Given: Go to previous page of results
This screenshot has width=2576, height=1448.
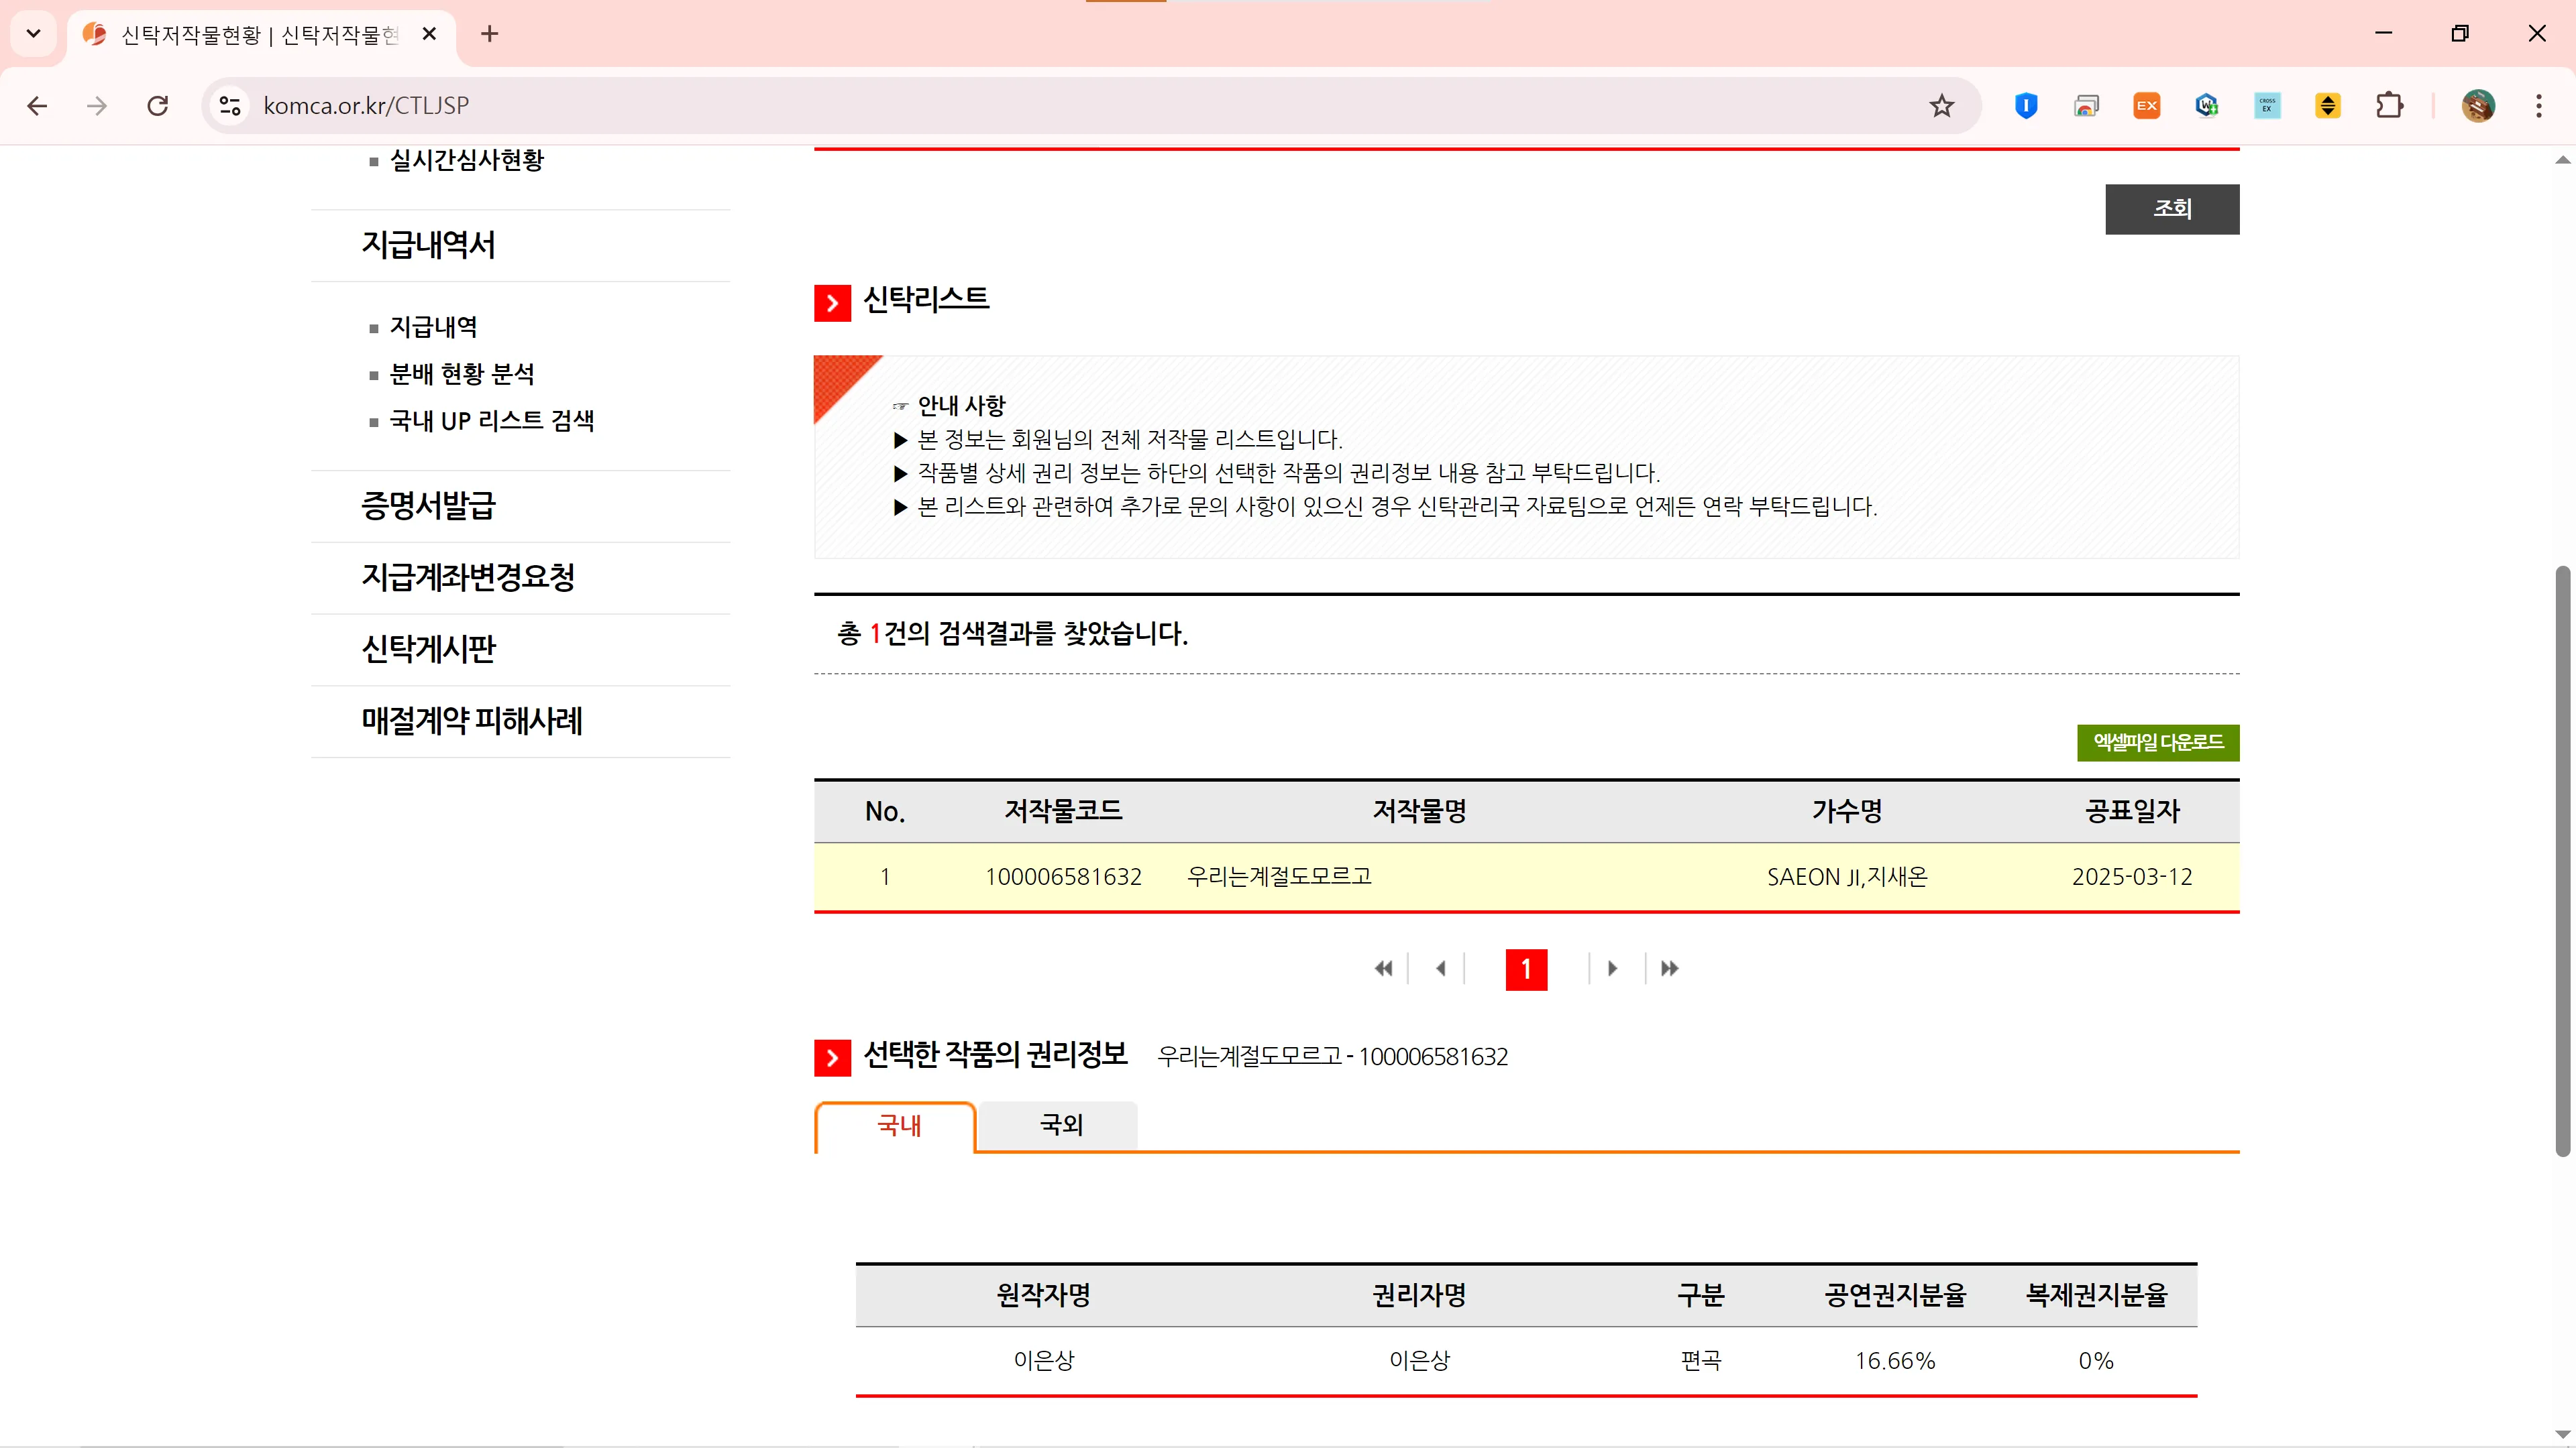Looking at the screenshot, I should [1440, 968].
